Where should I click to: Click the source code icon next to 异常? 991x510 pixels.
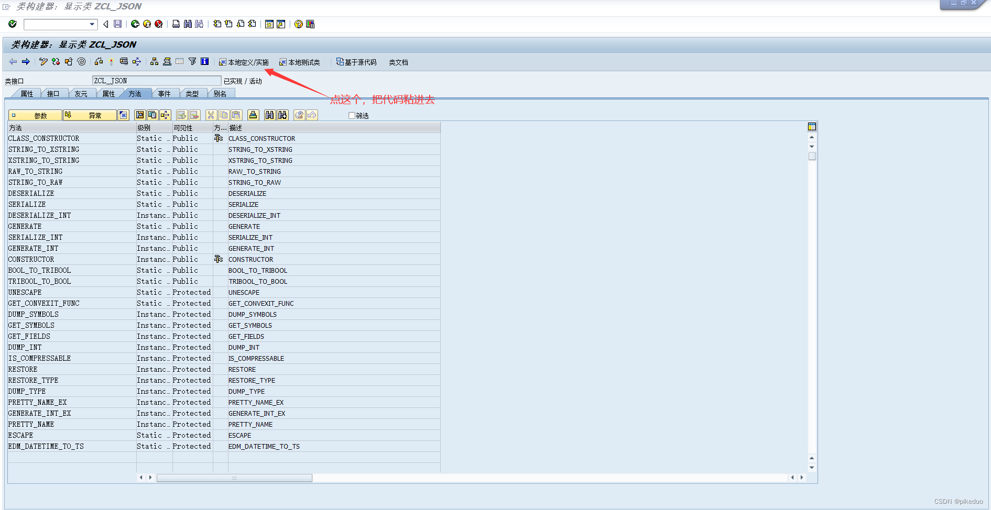[x=123, y=115]
